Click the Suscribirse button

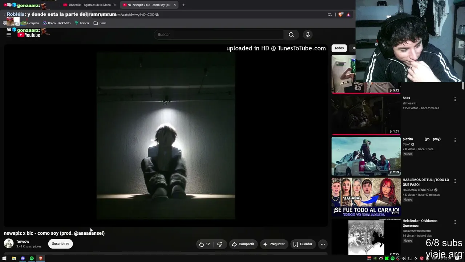60,244
